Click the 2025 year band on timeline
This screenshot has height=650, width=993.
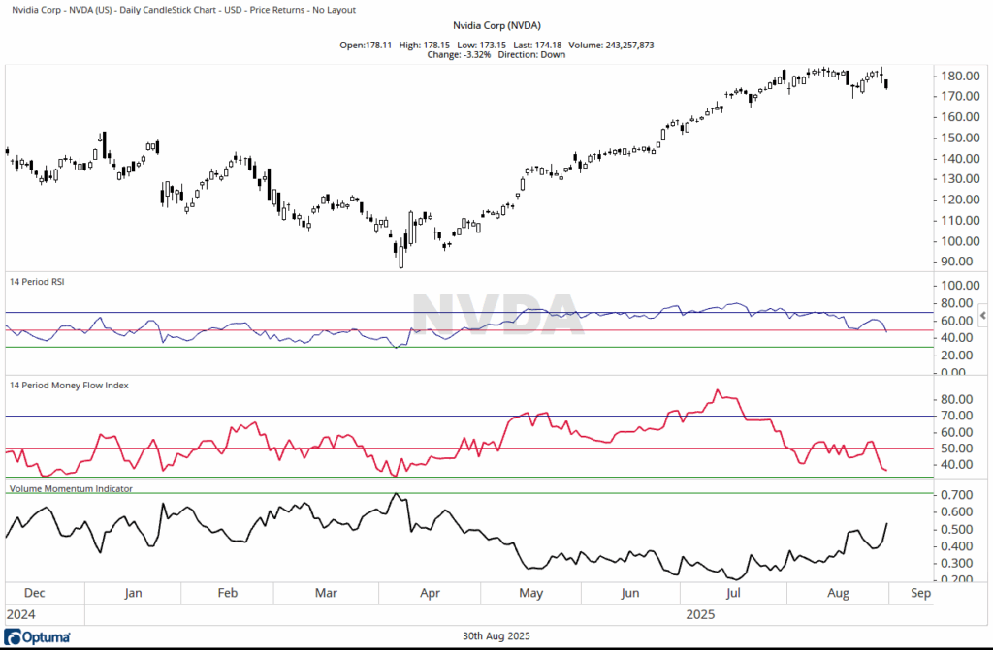(x=700, y=614)
